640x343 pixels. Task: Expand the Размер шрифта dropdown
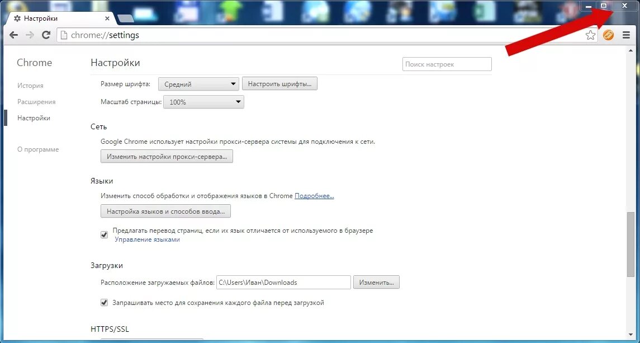coord(198,84)
